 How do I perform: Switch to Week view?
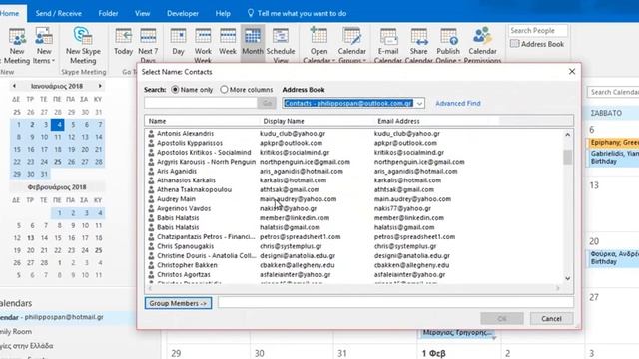click(228, 42)
